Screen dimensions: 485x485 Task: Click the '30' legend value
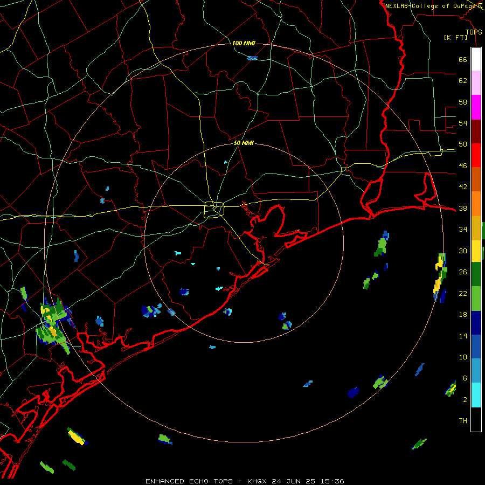tap(463, 251)
